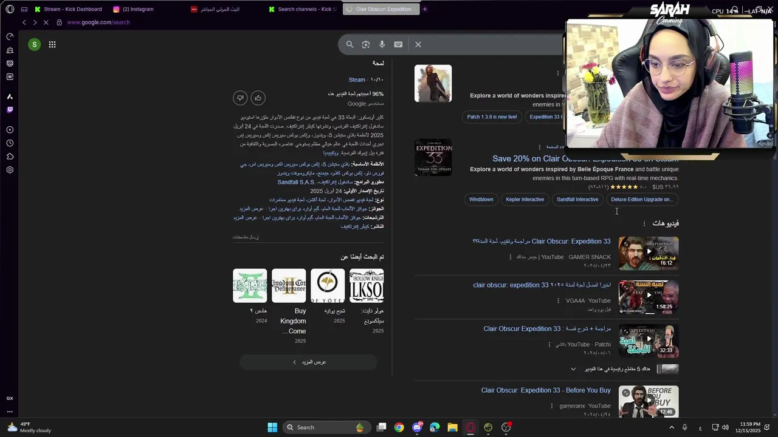Open the Google account avatar S
Screen dimensions: 778x437
34,44
